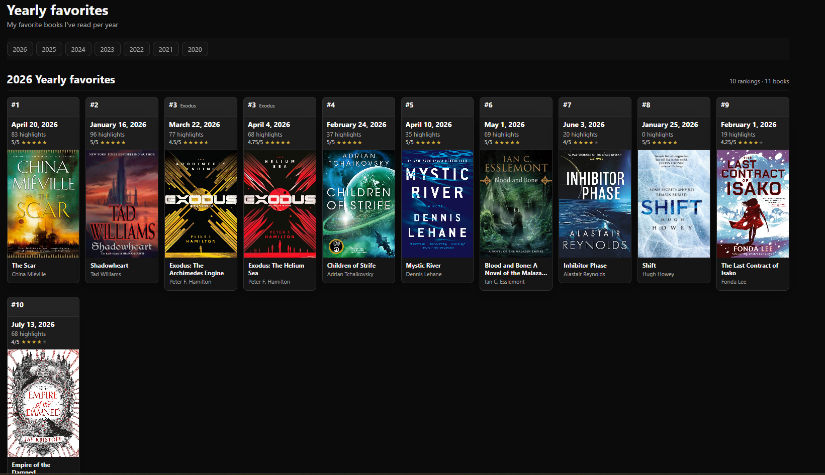
Task: Open the Blood and Bone cover
Action: [x=516, y=204]
